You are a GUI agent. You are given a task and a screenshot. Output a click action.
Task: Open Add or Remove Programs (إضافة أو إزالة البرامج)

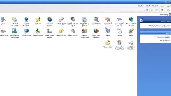pos(84,19)
